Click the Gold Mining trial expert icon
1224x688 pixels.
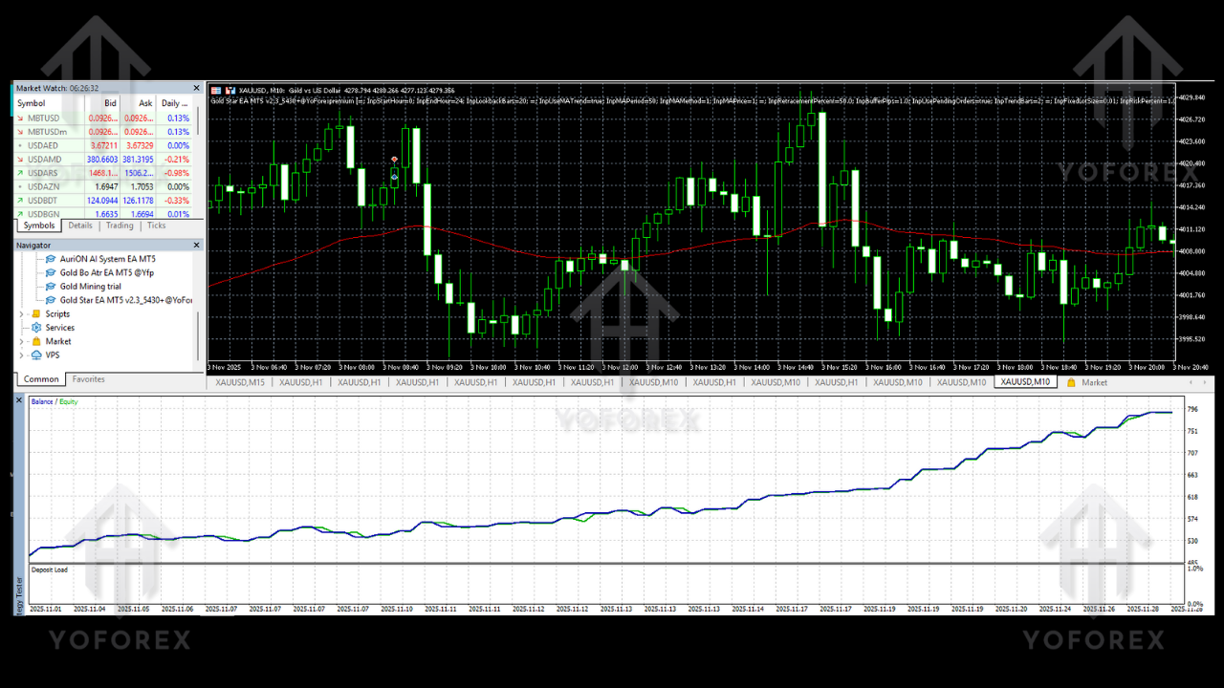click(x=52, y=286)
